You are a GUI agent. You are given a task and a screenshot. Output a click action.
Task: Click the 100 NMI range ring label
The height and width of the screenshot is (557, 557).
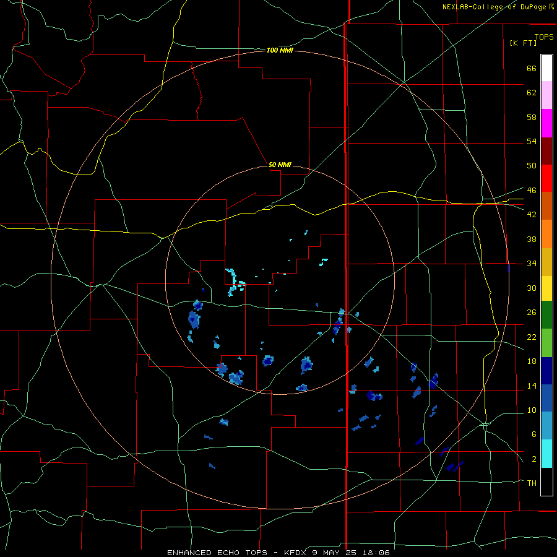280,51
